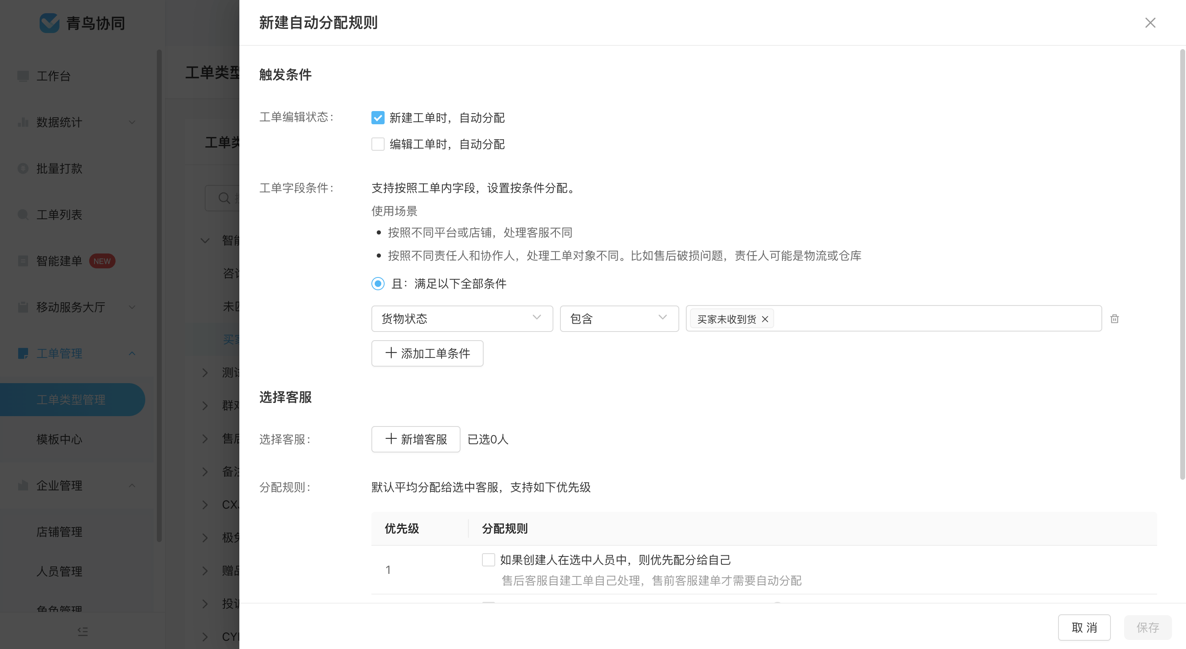Image resolution: width=1186 pixels, height=649 pixels.
Task: Expand the 测试 tree node arrow
Action: (205, 372)
